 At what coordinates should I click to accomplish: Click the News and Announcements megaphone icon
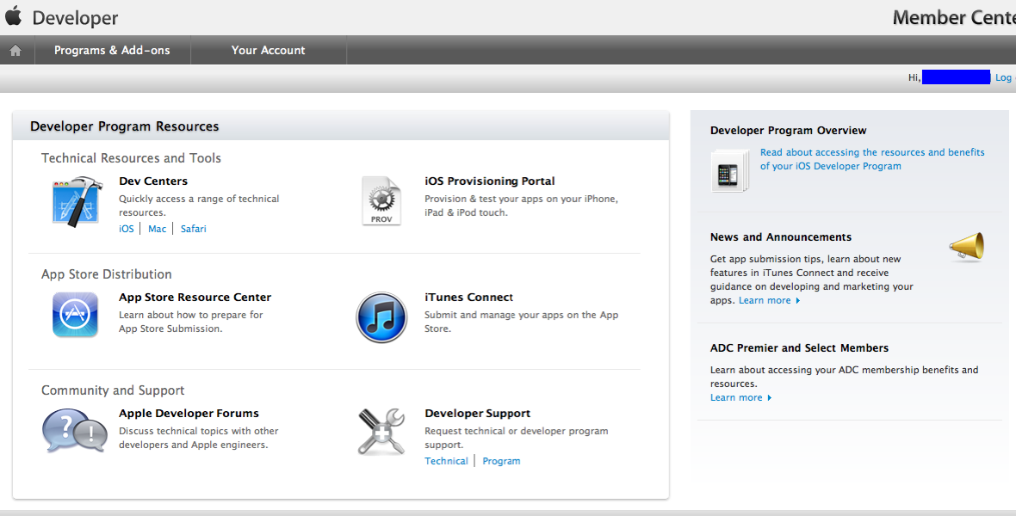coord(966,248)
